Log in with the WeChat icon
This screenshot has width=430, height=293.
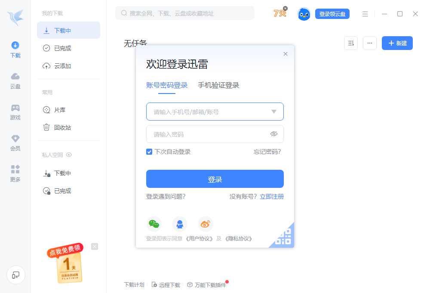(x=154, y=224)
